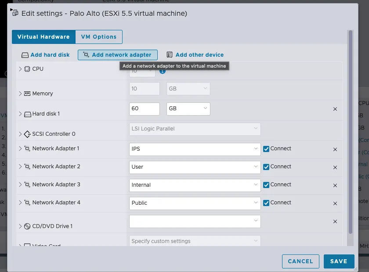Click the Add hard disk icon
369x272 pixels.
coord(25,55)
